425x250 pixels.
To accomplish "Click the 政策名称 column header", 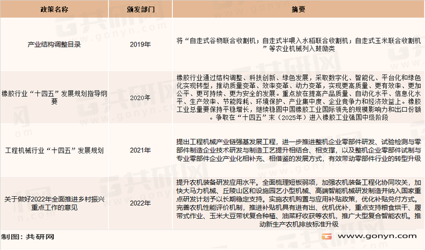I will [54, 11].
